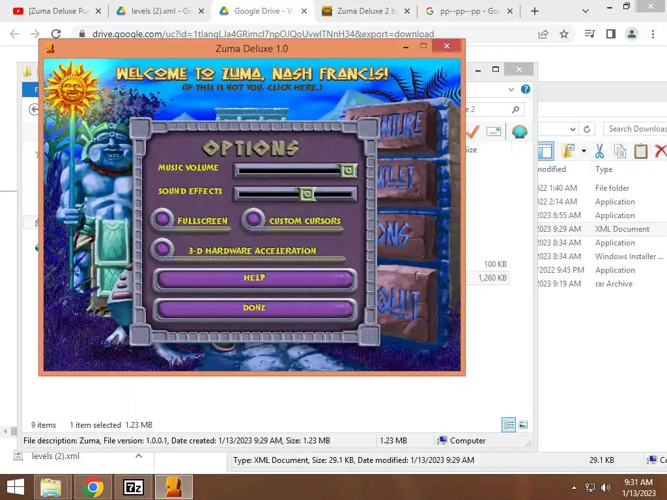667x500 pixels.
Task: Select the rar Archive file row
Action: point(602,284)
